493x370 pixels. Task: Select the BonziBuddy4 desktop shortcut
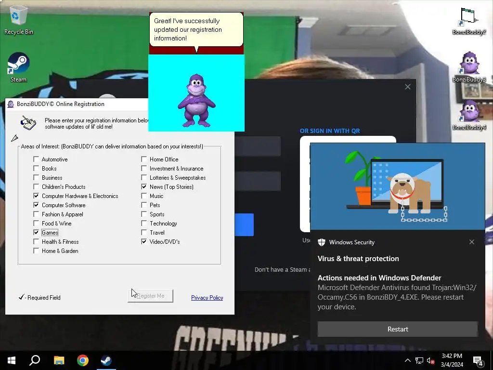469,115
